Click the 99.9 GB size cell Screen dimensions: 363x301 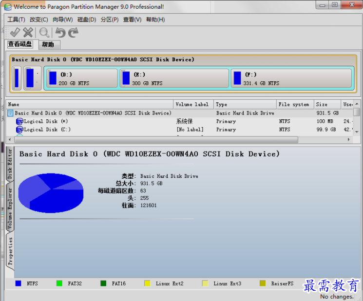[x=326, y=130]
